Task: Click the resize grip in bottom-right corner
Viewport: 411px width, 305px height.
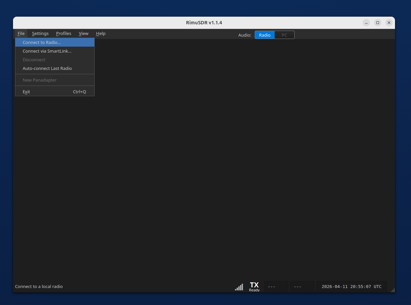Action: pyautogui.click(x=392, y=291)
